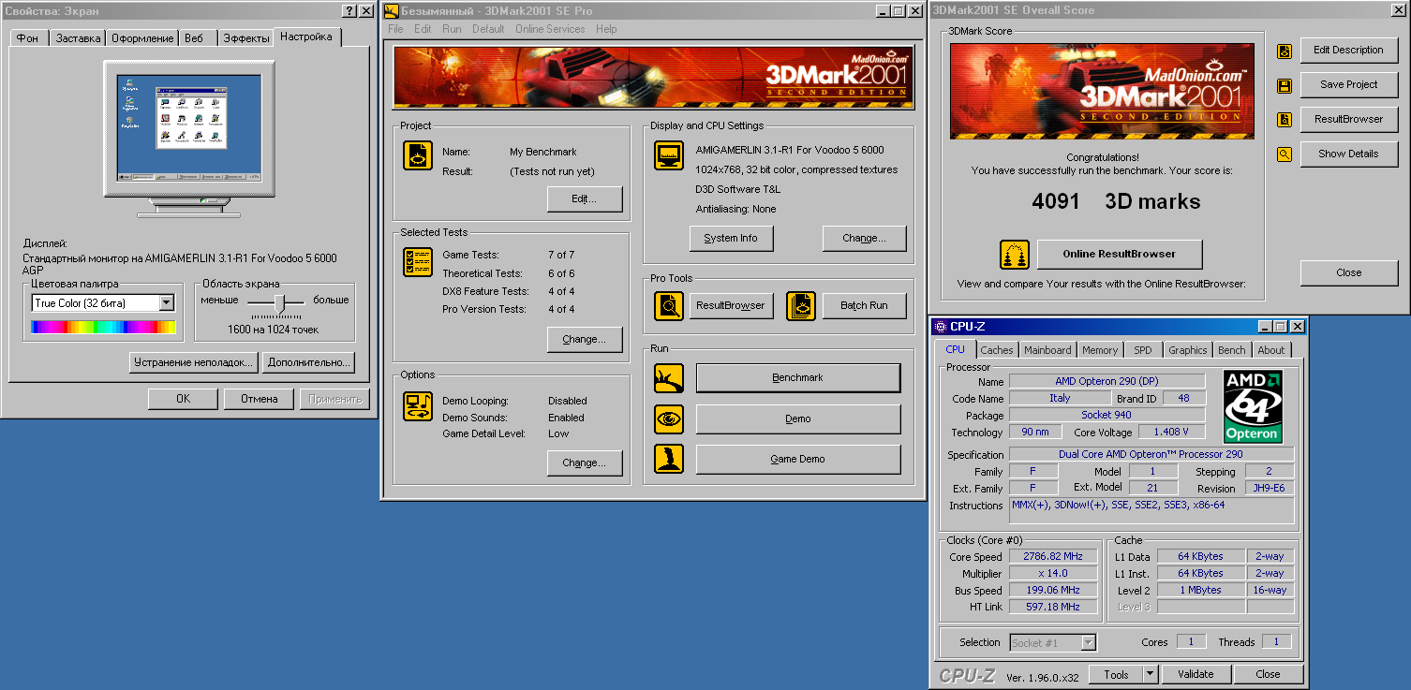
Task: Click the Game Demo joystick icon
Action: point(669,459)
